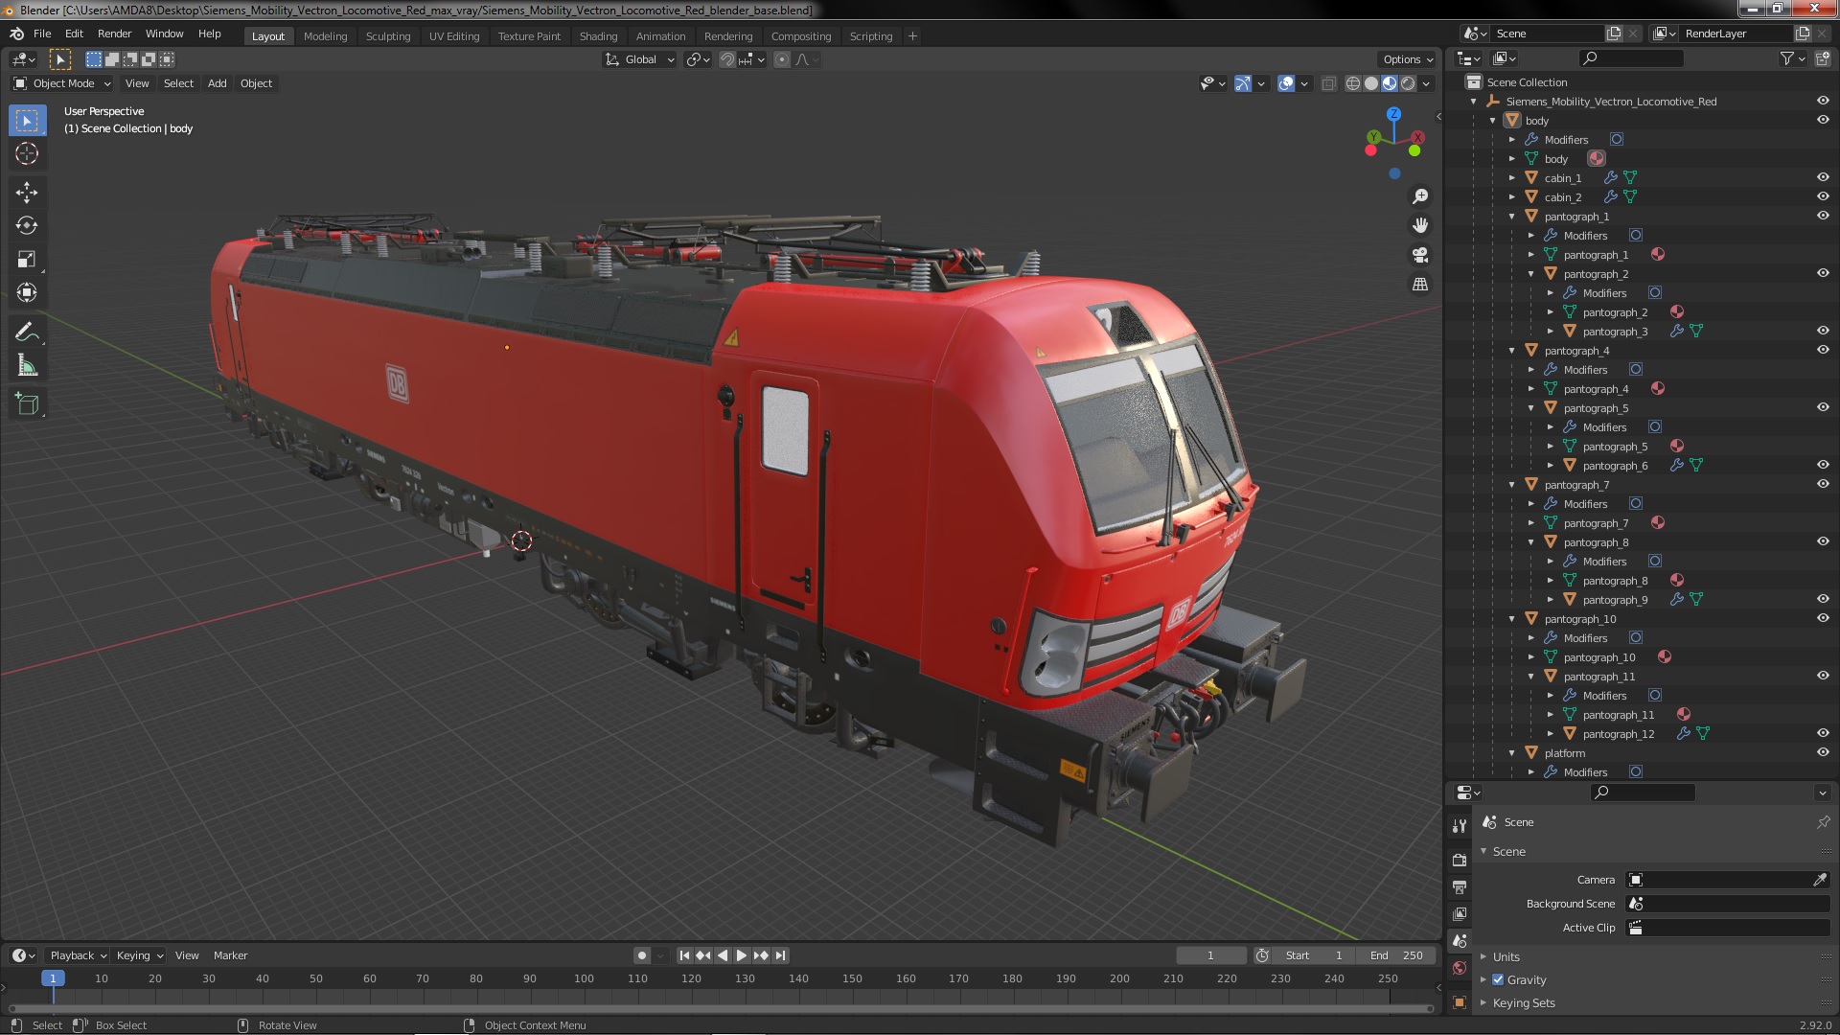Viewport: 1840px width, 1035px height.
Task: Click the Blender logo menu
Action: [16, 34]
